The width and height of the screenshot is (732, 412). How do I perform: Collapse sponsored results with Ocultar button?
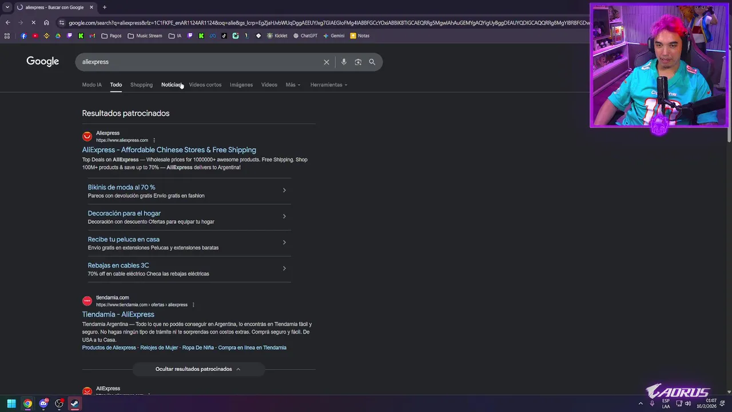pyautogui.click(x=198, y=369)
